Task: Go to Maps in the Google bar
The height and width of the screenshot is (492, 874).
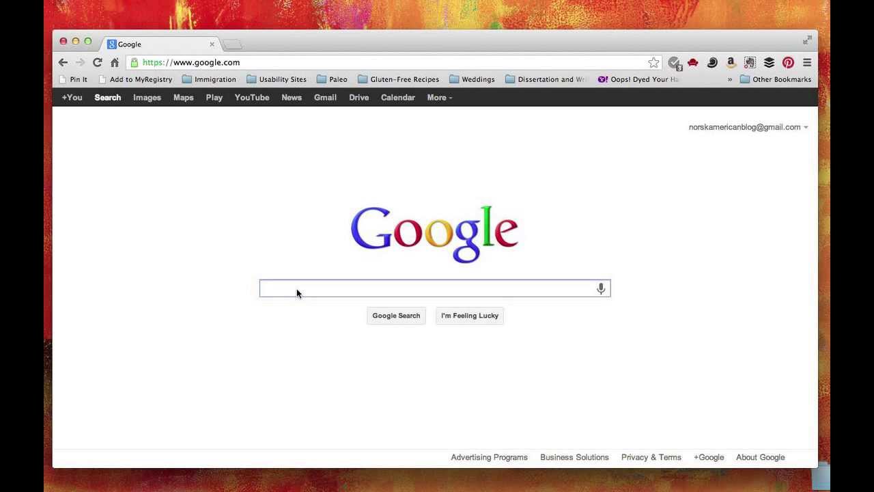Action: (183, 97)
